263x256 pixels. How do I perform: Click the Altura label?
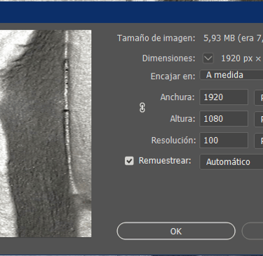182,119
